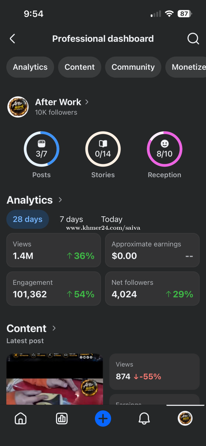Open profile avatar in bottom bar
The image size is (206, 446).
click(185, 418)
